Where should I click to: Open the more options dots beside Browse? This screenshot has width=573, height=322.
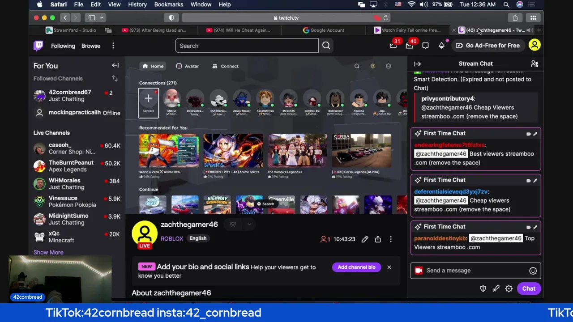pyautogui.click(x=113, y=46)
